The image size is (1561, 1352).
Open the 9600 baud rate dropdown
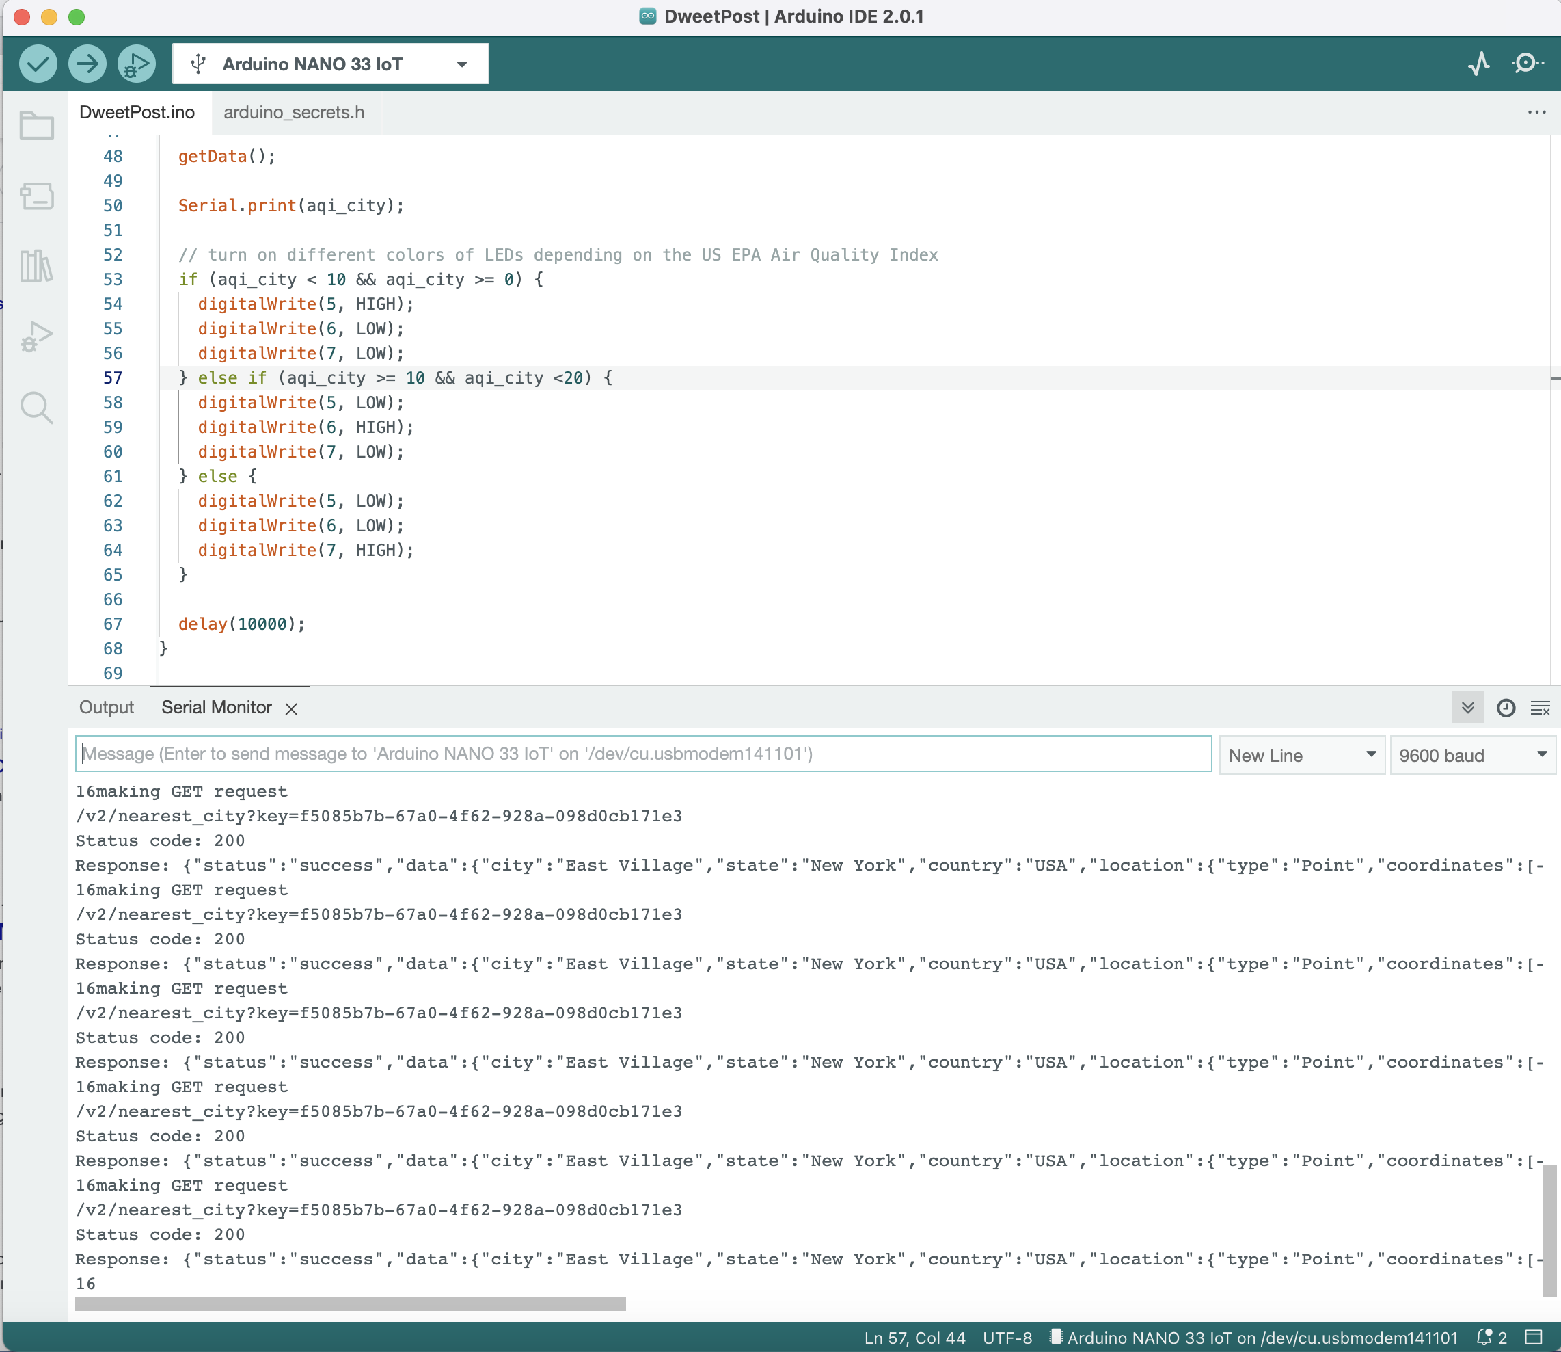tap(1472, 754)
